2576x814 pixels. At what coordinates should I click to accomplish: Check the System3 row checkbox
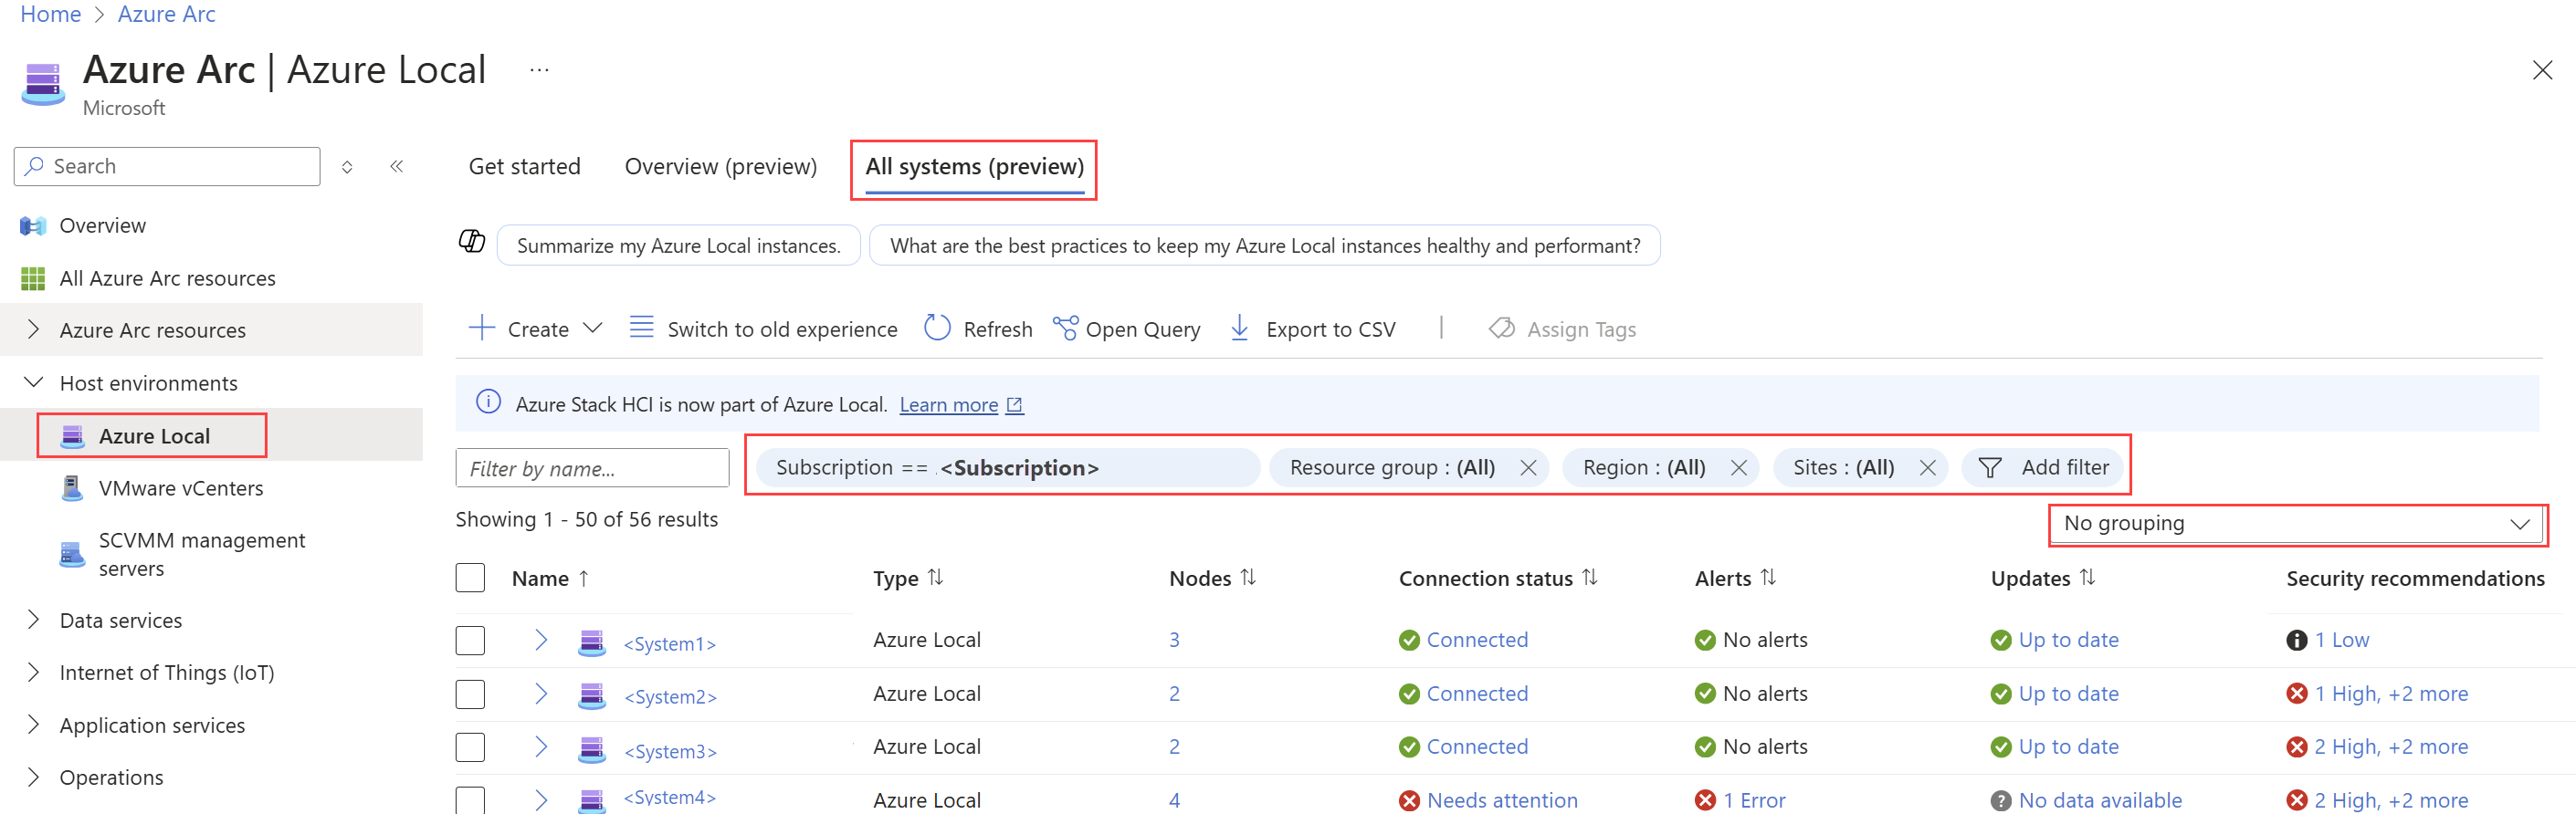[470, 747]
